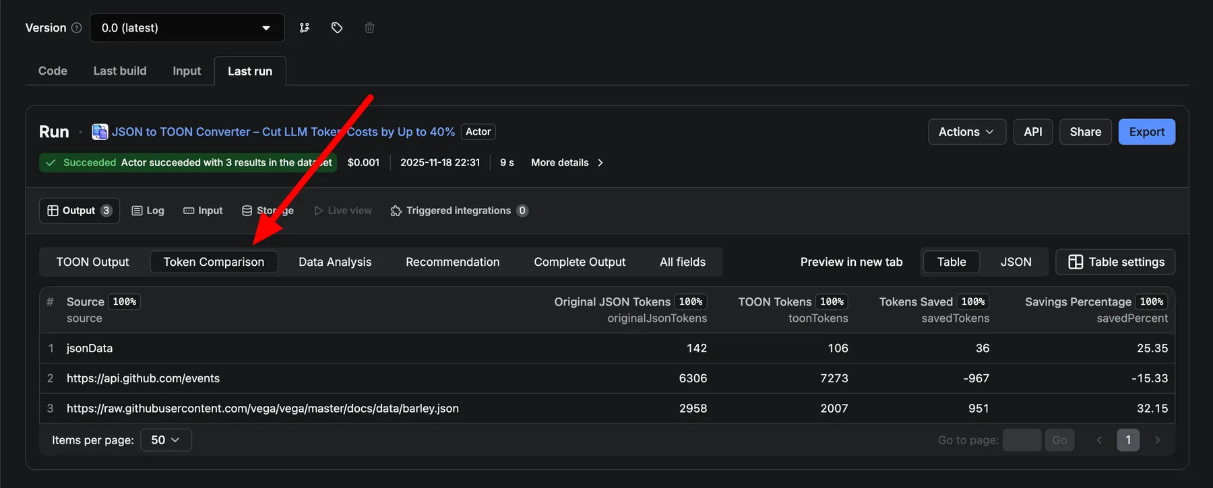The height and width of the screenshot is (488, 1213).
Task: Click the JSON to TOON Converter actor icon
Action: point(100,132)
